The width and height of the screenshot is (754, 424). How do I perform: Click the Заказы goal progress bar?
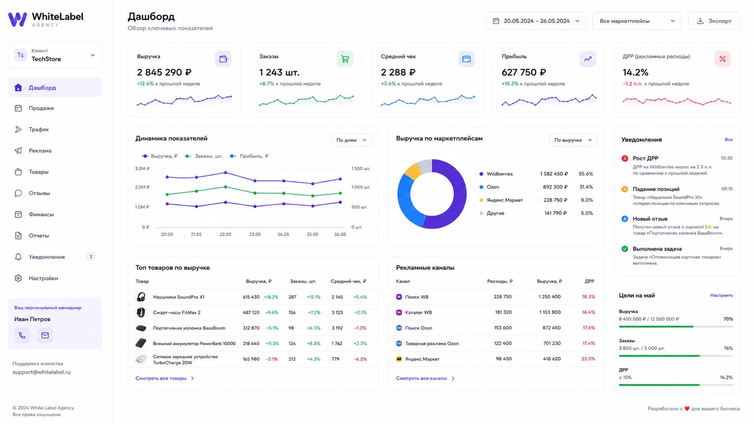point(676,356)
